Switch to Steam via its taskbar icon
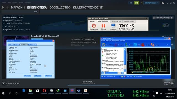 pyautogui.click(x=79, y=90)
